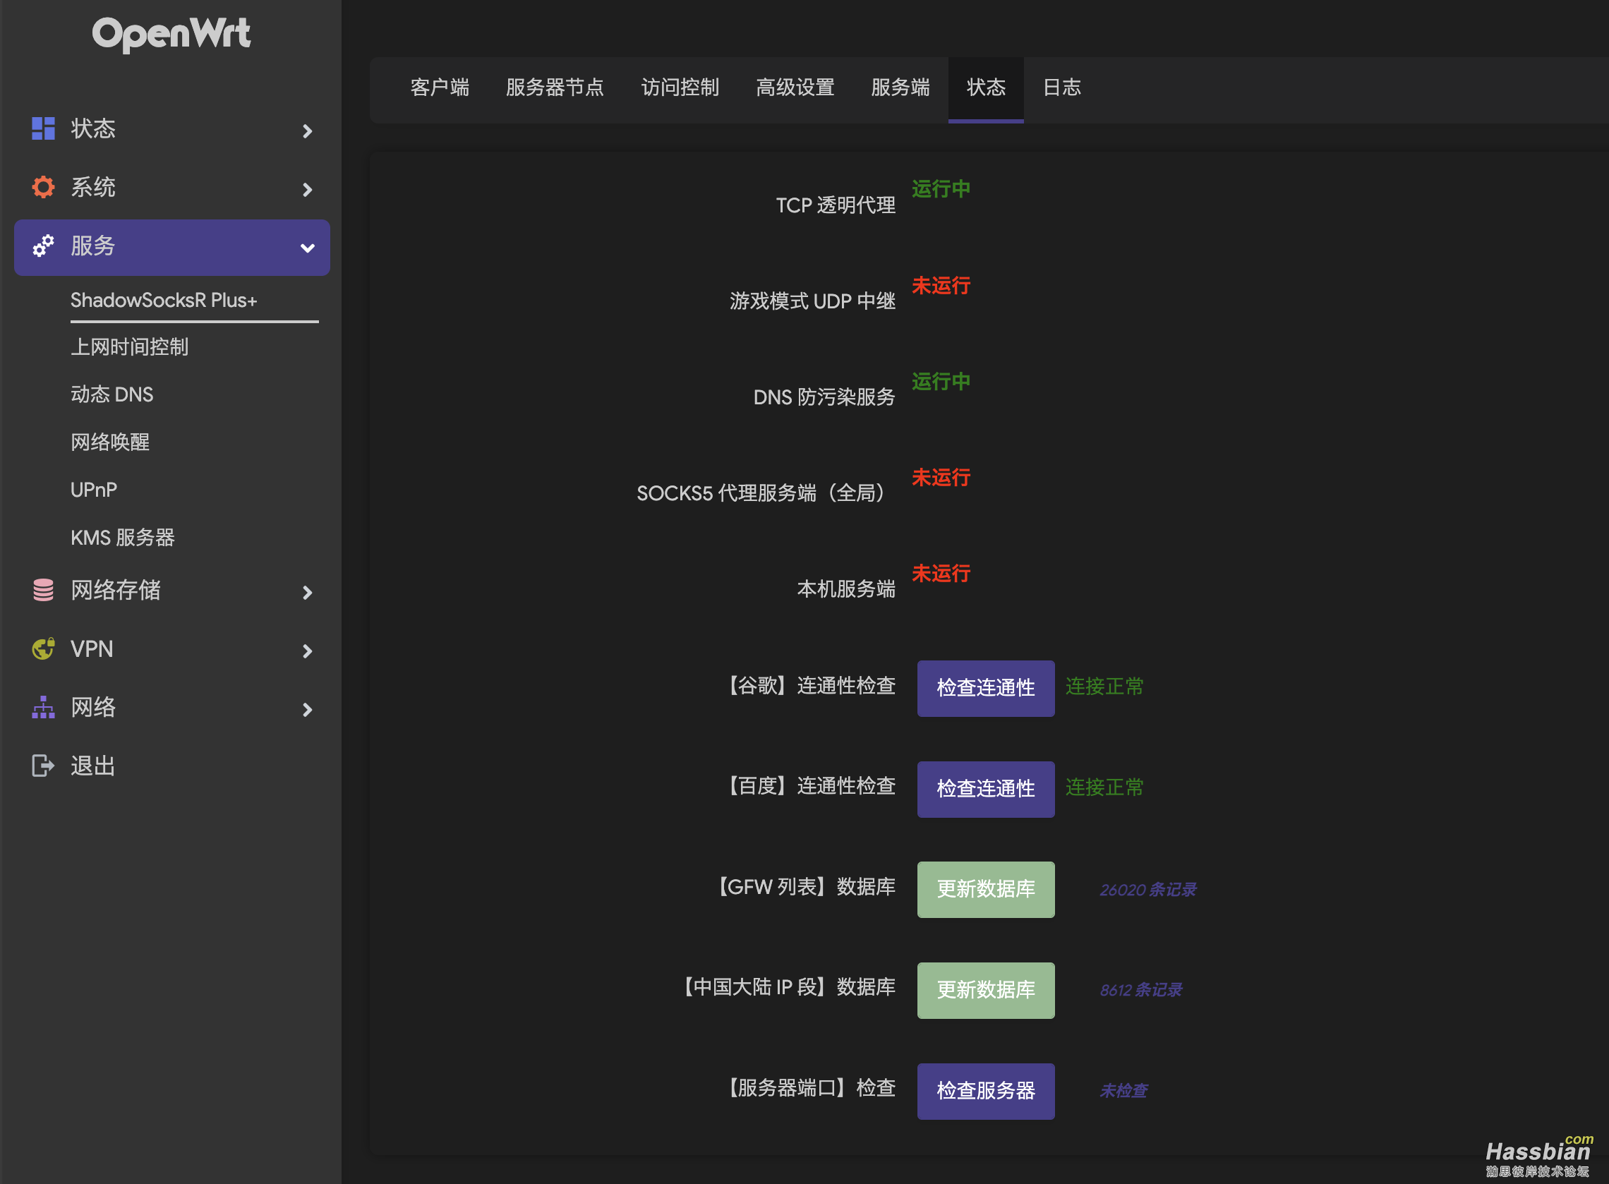This screenshot has width=1609, height=1184.
Task: Switch to the 服务器节点 tab
Action: pos(555,88)
